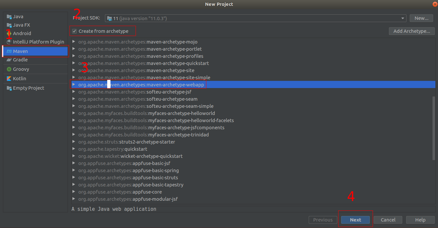Expand the maven-archetype-webapp node
This screenshot has width=438, height=228.
coord(74,85)
